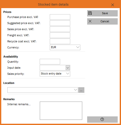
Task: Open the Input date calendar dropdown arrow
Action: [68, 68]
